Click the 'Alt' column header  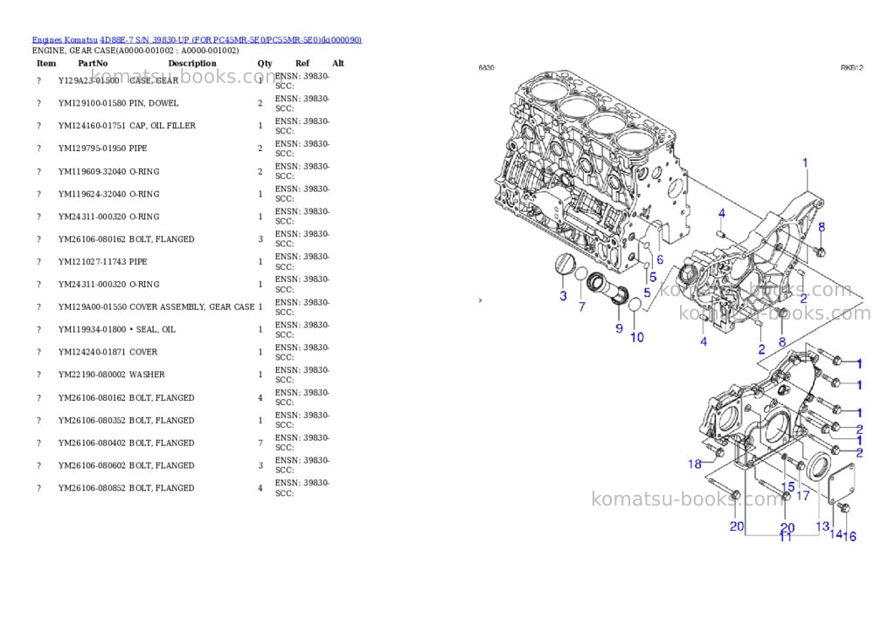coord(338,63)
